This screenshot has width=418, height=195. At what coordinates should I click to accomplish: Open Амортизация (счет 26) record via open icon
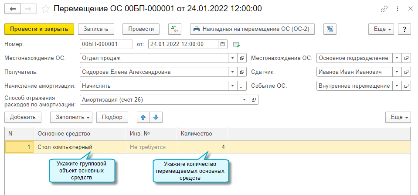[x=254, y=100]
